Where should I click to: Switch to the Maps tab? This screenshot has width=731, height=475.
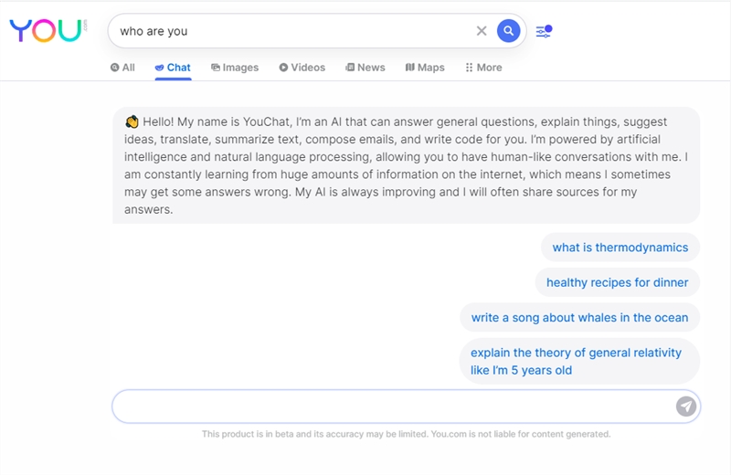[x=425, y=68]
